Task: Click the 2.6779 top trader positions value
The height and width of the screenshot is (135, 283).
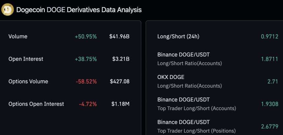Action: click(270, 126)
